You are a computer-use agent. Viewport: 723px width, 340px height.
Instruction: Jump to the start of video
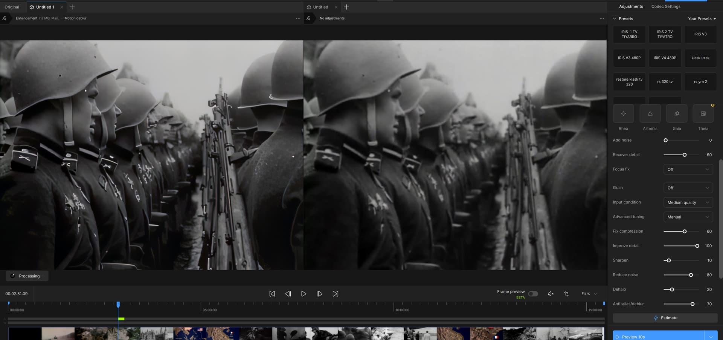click(272, 294)
